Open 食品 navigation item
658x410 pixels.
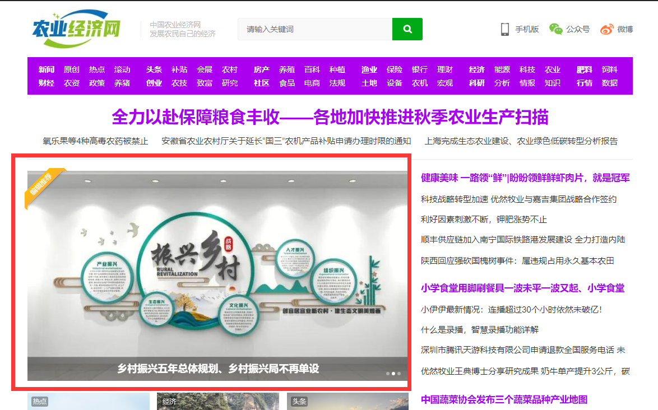(287, 83)
